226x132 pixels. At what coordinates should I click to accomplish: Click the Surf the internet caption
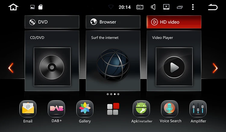[x=105, y=38]
